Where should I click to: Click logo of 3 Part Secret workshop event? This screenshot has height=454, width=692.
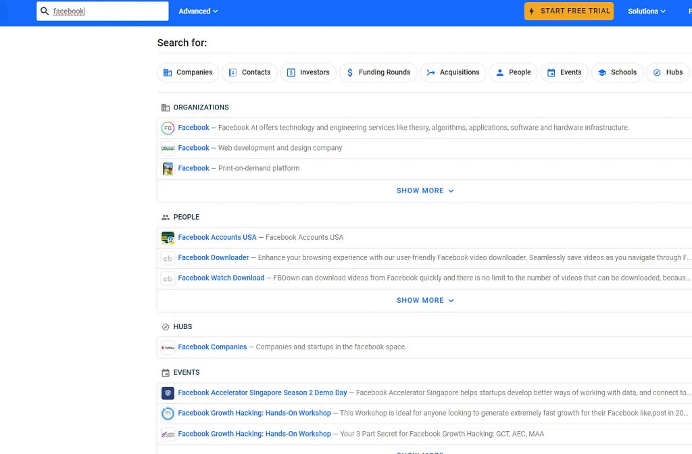pyautogui.click(x=168, y=434)
